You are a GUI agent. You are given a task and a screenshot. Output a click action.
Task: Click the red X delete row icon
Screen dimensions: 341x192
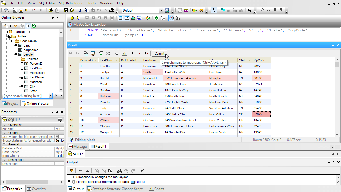[x=139, y=54]
